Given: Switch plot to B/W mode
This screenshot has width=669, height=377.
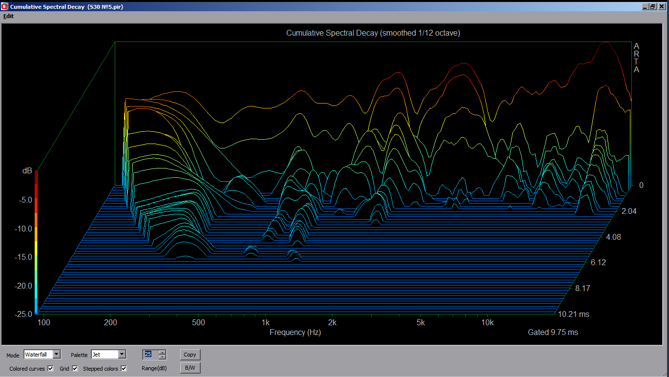Looking at the screenshot, I should click(190, 368).
